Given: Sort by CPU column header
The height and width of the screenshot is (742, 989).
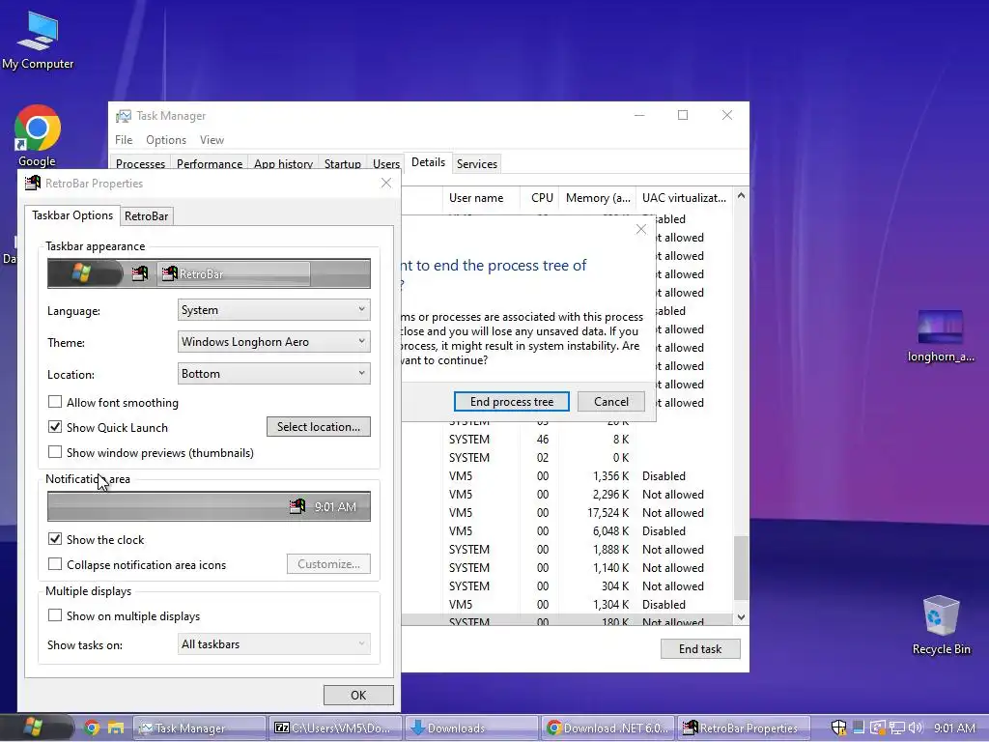Looking at the screenshot, I should [x=541, y=197].
